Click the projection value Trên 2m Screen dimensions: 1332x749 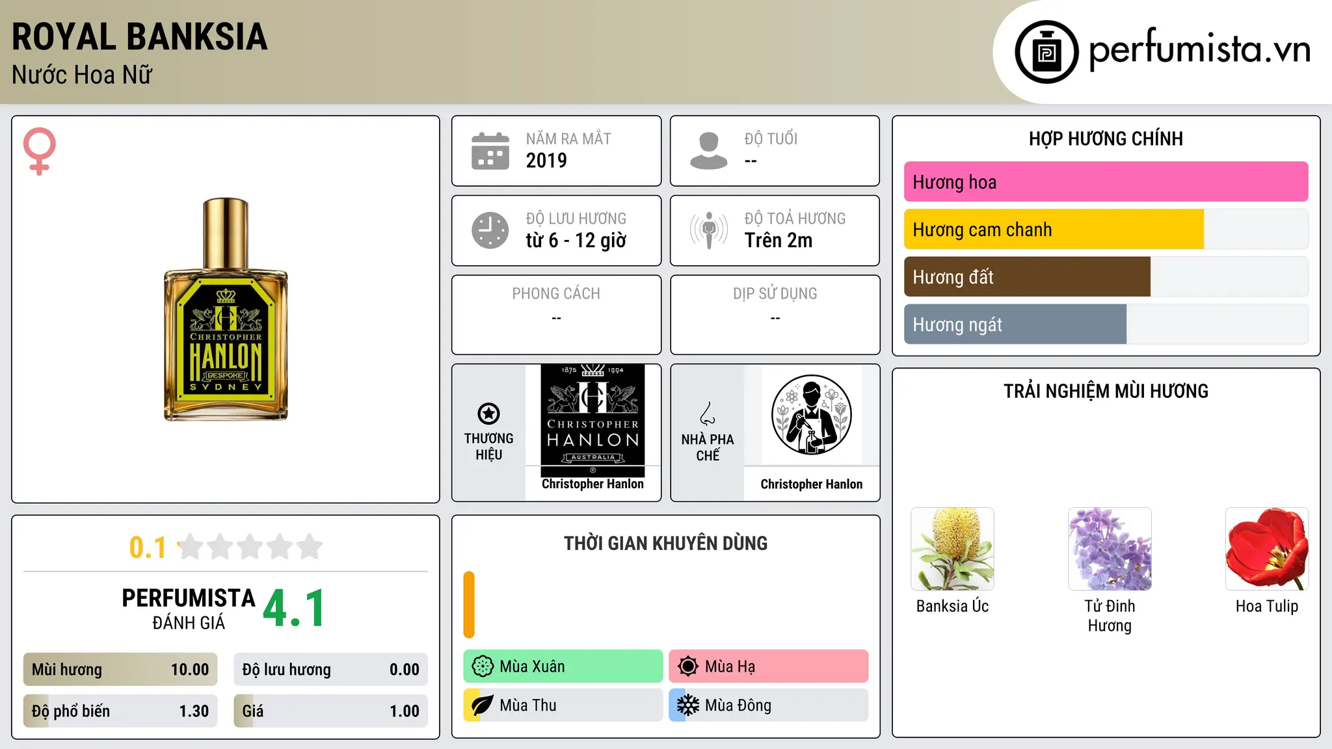[779, 241]
